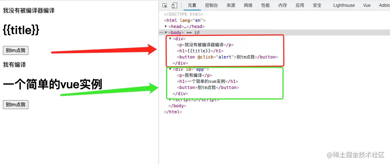Image resolution: width=390 pixels, height=164 pixels.
Task: Collapse the first div node triangle
Action: [x=170, y=38]
